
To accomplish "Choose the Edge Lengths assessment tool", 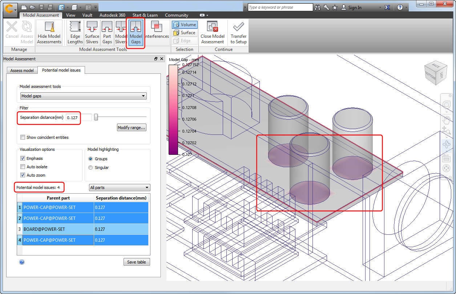I will click(x=75, y=32).
